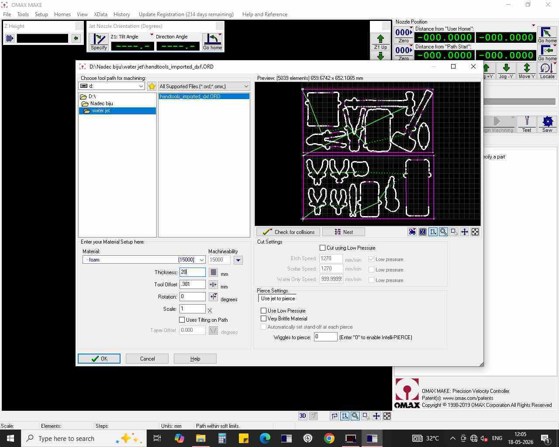
Task: Click the Z Height go arrow icon
Action: click(76, 38)
